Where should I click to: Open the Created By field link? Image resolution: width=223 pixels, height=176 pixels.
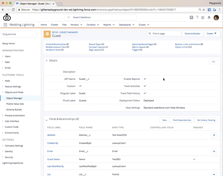(52, 143)
